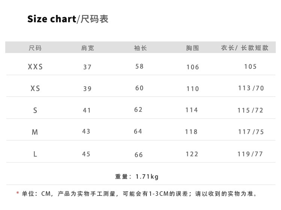Click the 衣长/长款短款 column header
281x210 pixels.
[245, 48]
